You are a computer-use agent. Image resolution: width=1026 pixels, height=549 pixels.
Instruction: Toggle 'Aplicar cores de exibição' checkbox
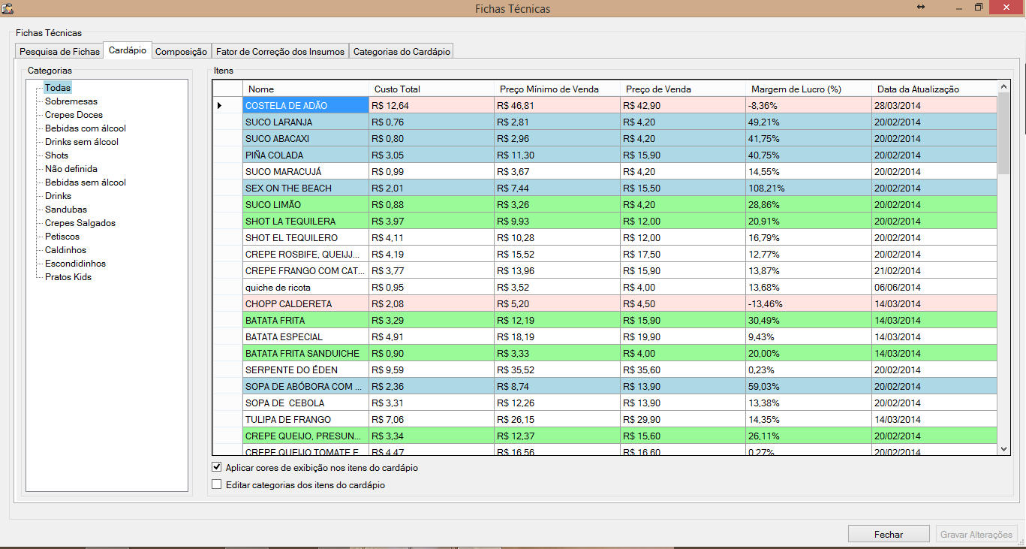click(217, 467)
